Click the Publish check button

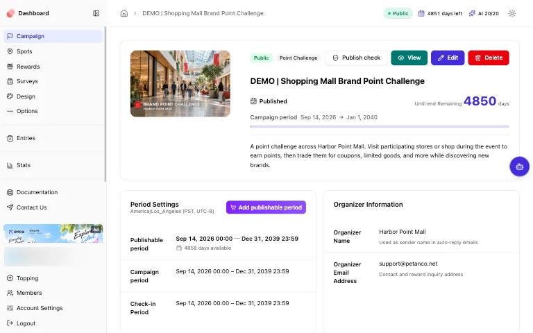pyautogui.click(x=356, y=58)
